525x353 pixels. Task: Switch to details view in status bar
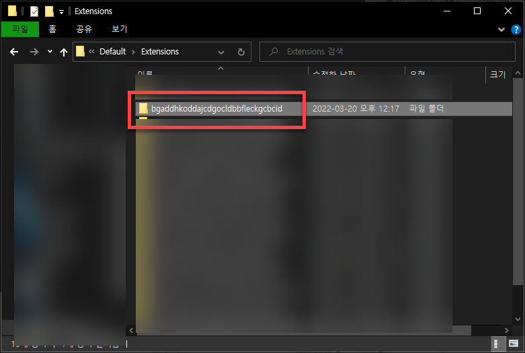pos(497,344)
